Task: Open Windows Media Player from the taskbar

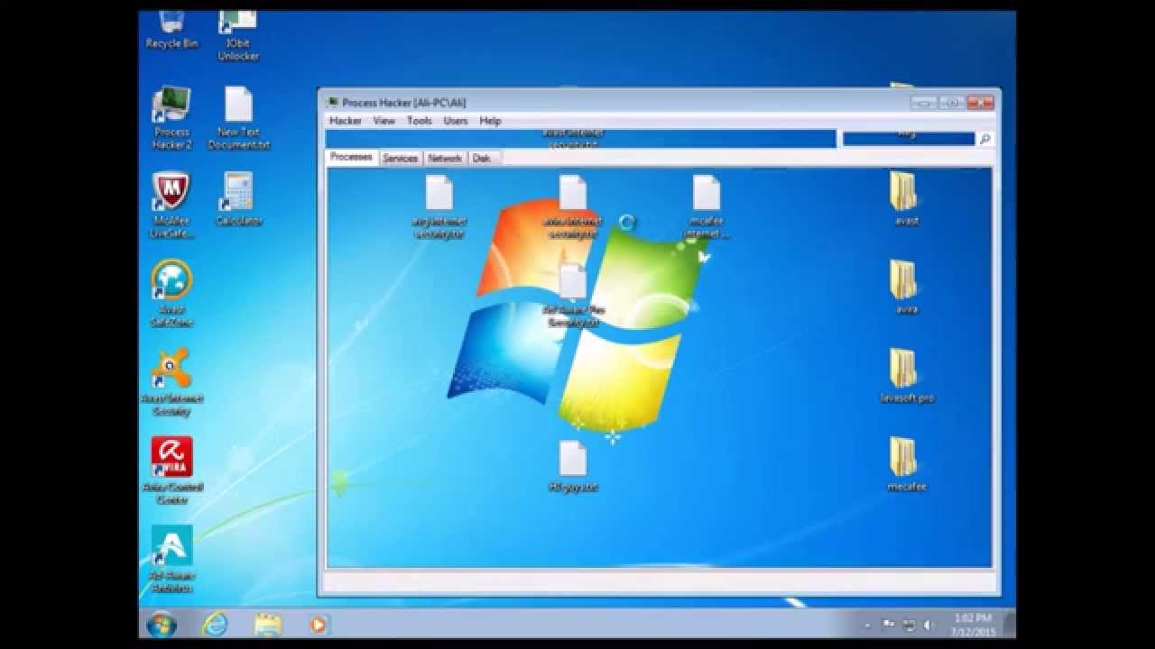Action: click(318, 624)
